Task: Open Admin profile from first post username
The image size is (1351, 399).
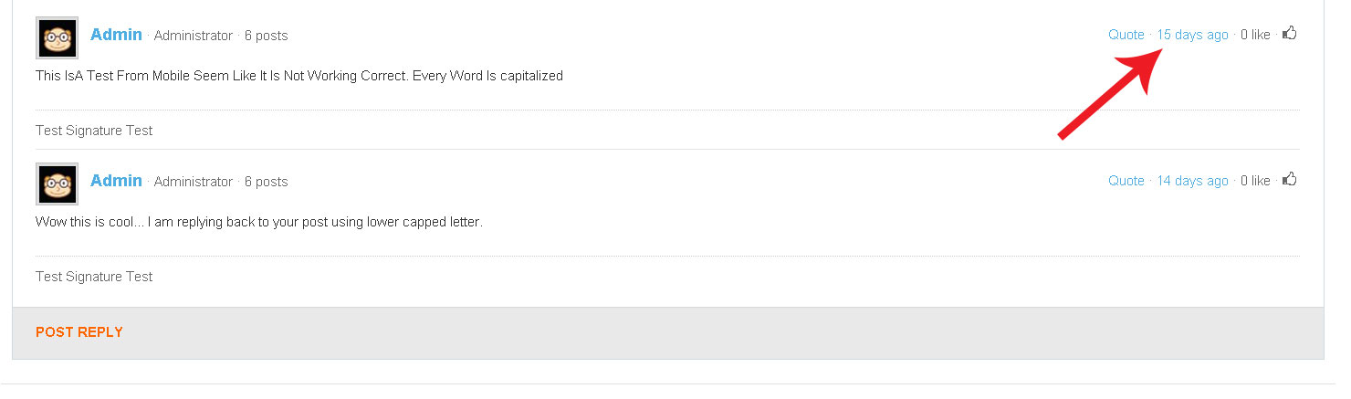Action: pyautogui.click(x=116, y=35)
